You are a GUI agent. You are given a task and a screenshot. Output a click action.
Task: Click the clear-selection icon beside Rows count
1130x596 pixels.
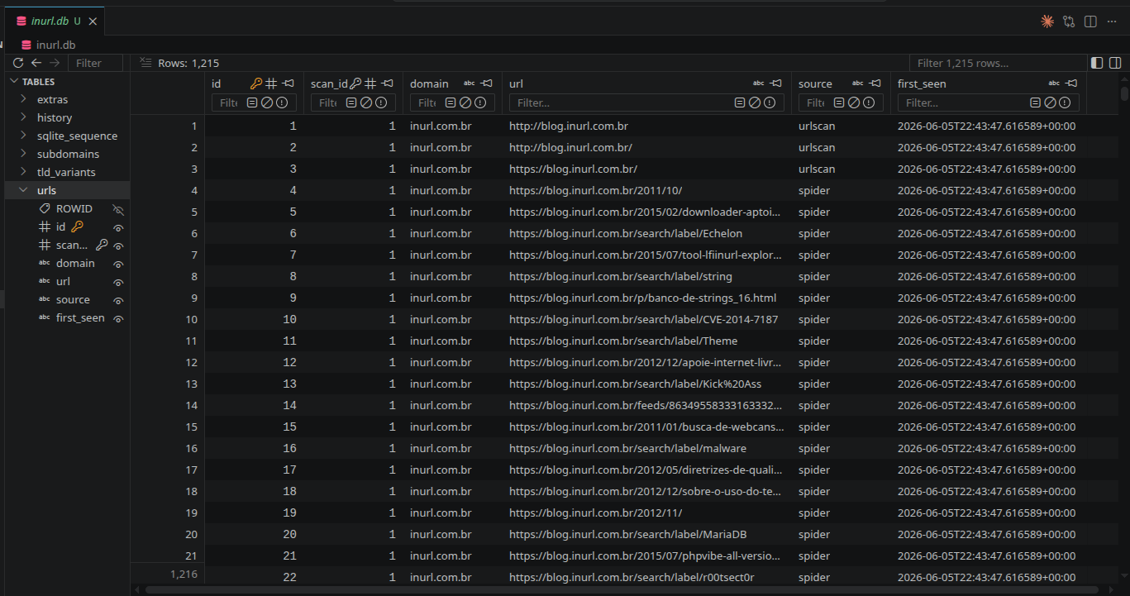tap(145, 63)
